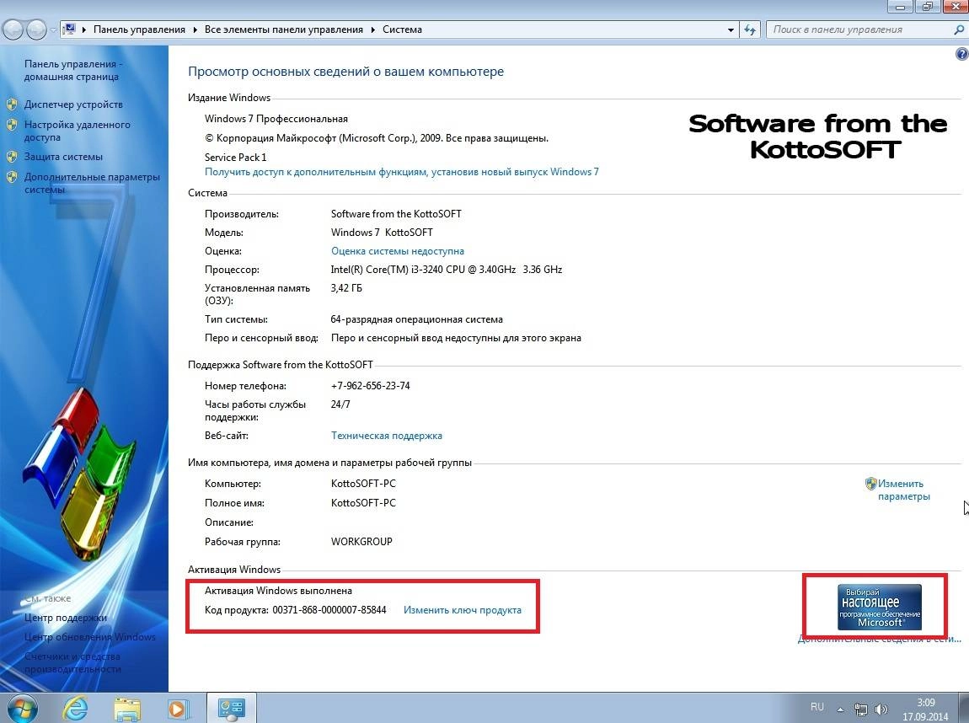This screenshot has height=723, width=969.
Task: Click the search magnifier icon
Action: tap(959, 29)
